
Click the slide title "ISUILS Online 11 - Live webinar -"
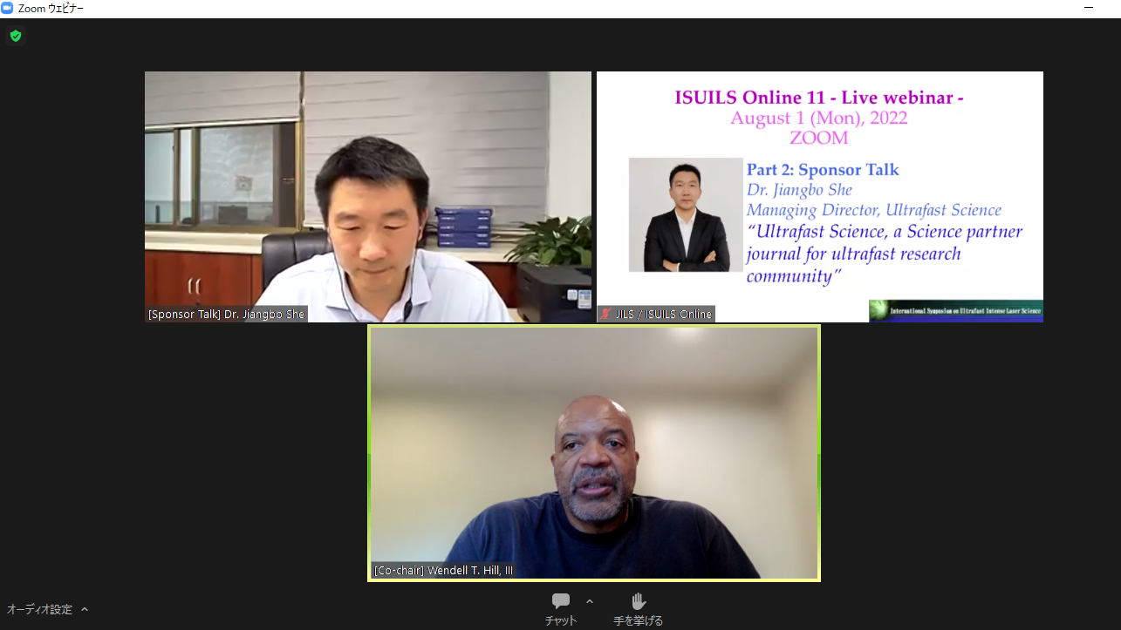click(819, 98)
